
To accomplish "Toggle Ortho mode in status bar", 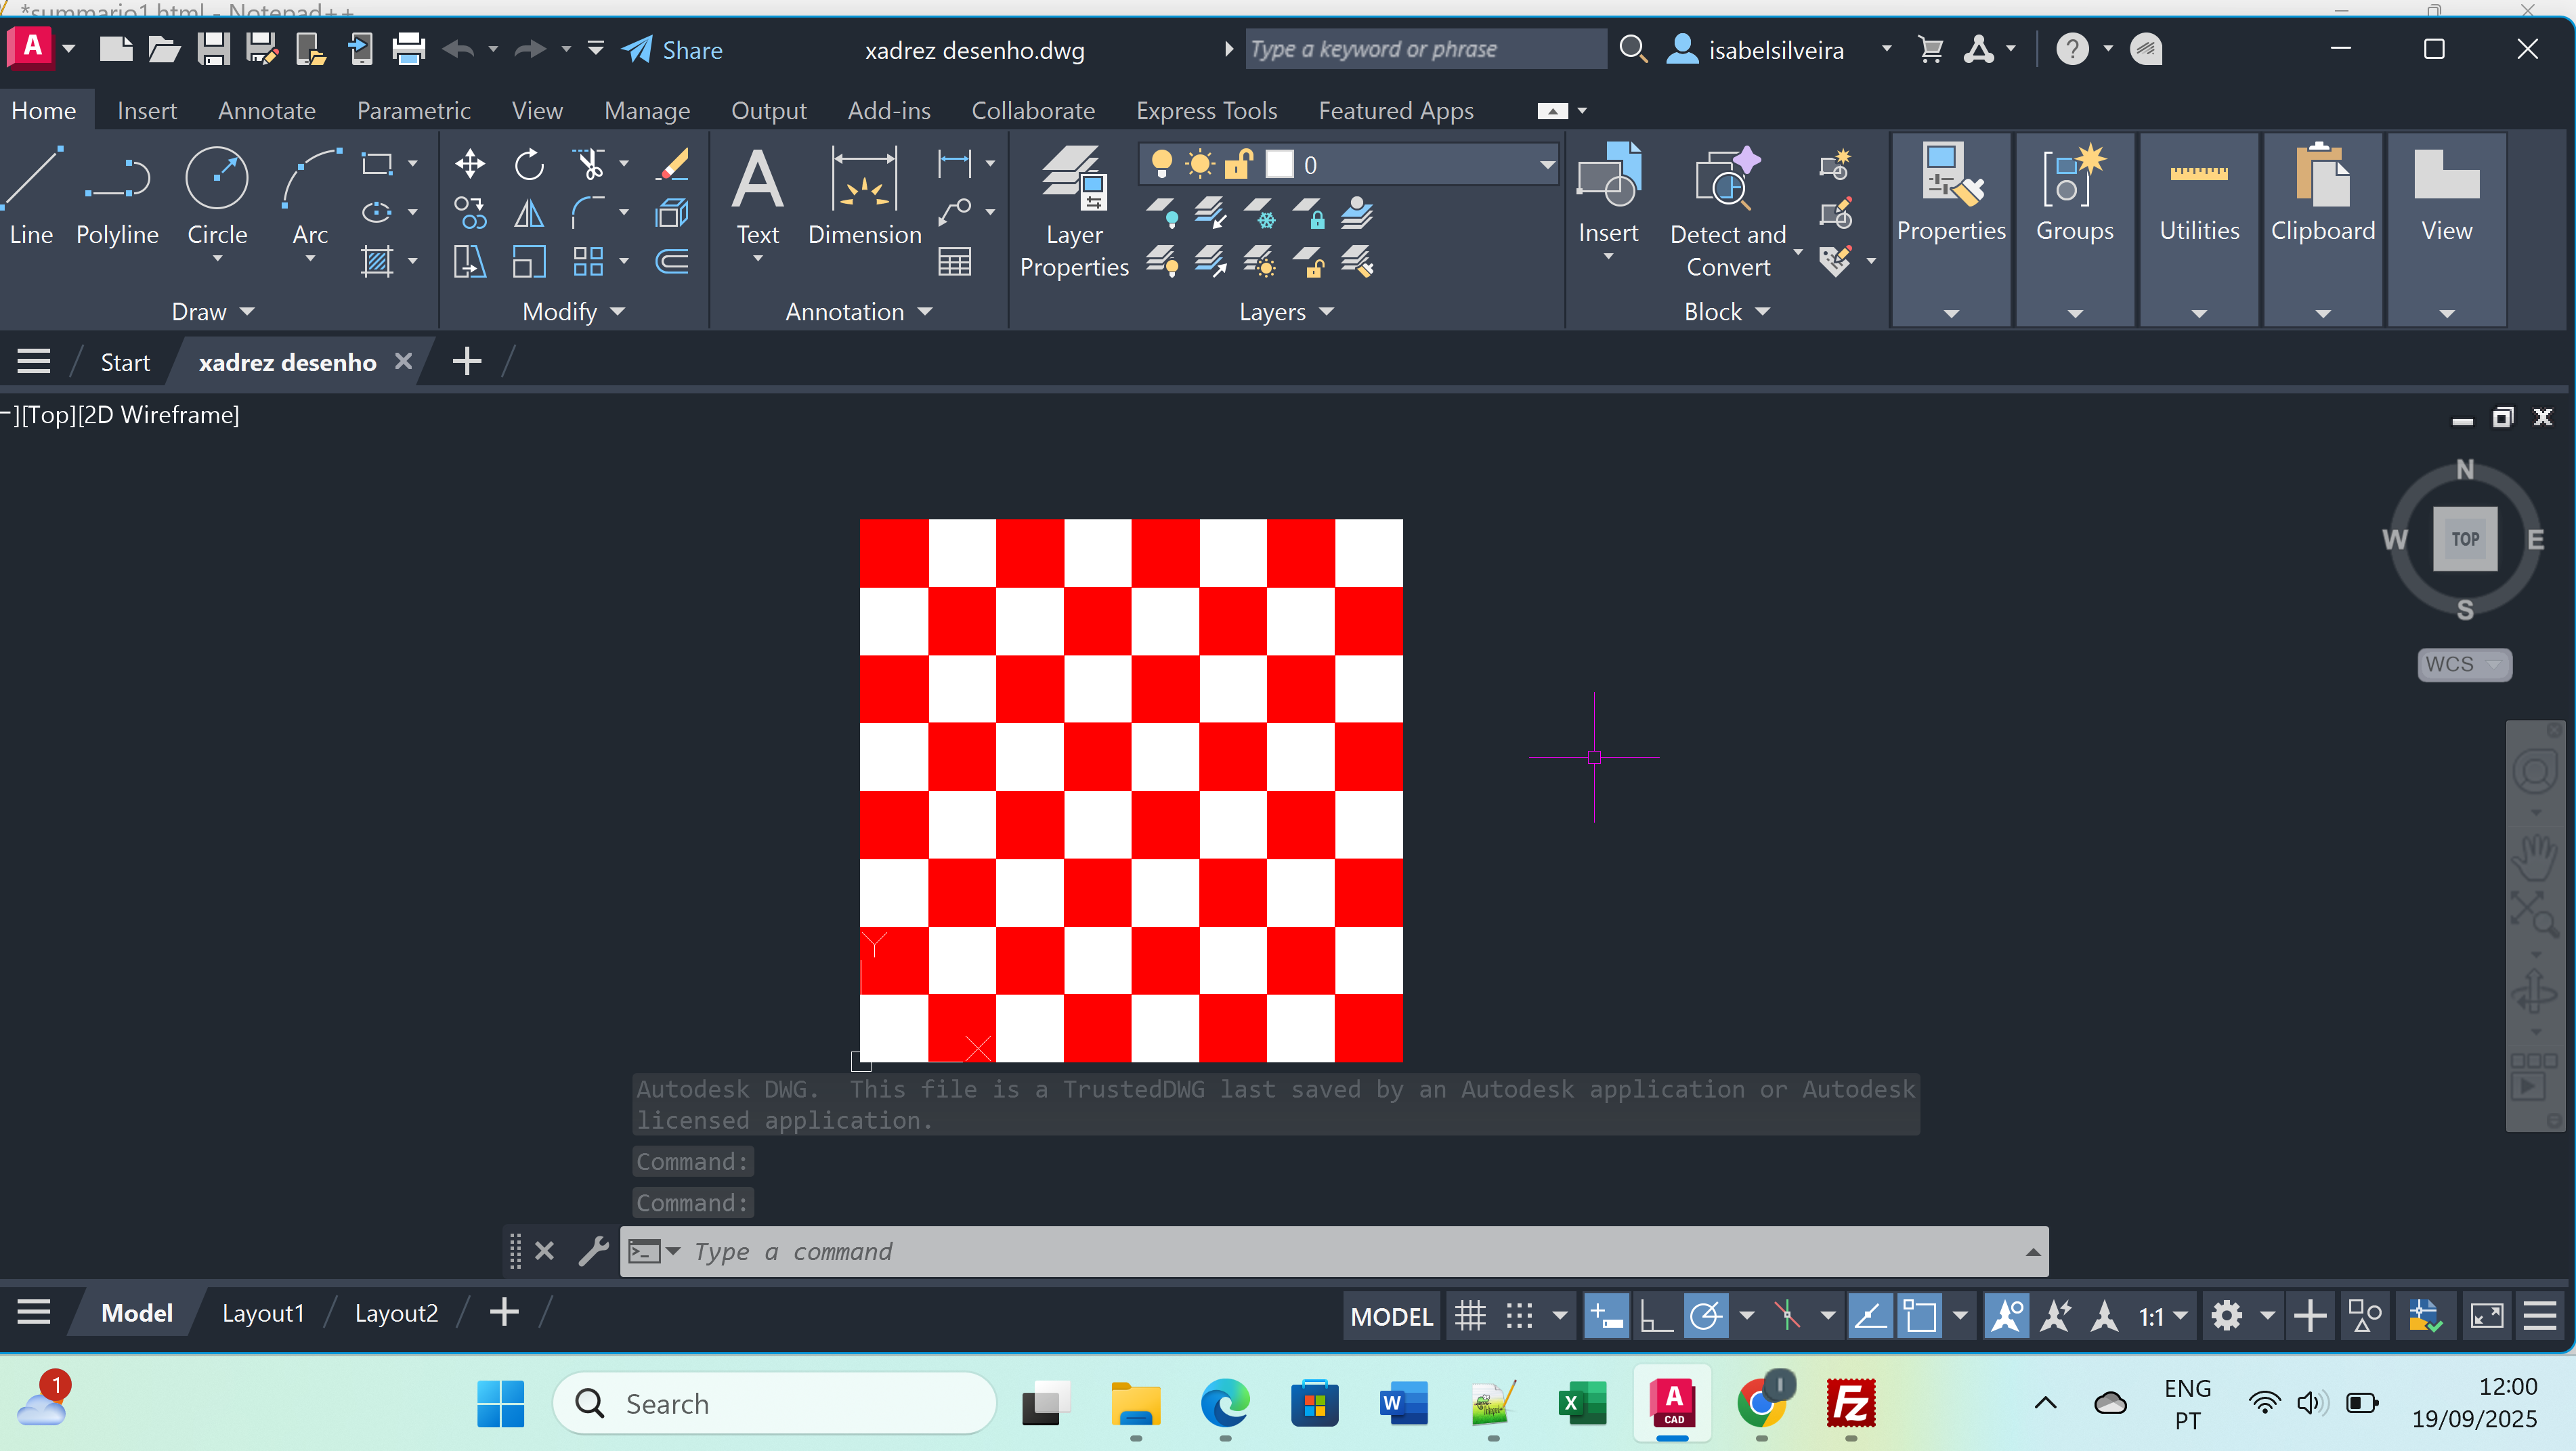I will click(1656, 1316).
